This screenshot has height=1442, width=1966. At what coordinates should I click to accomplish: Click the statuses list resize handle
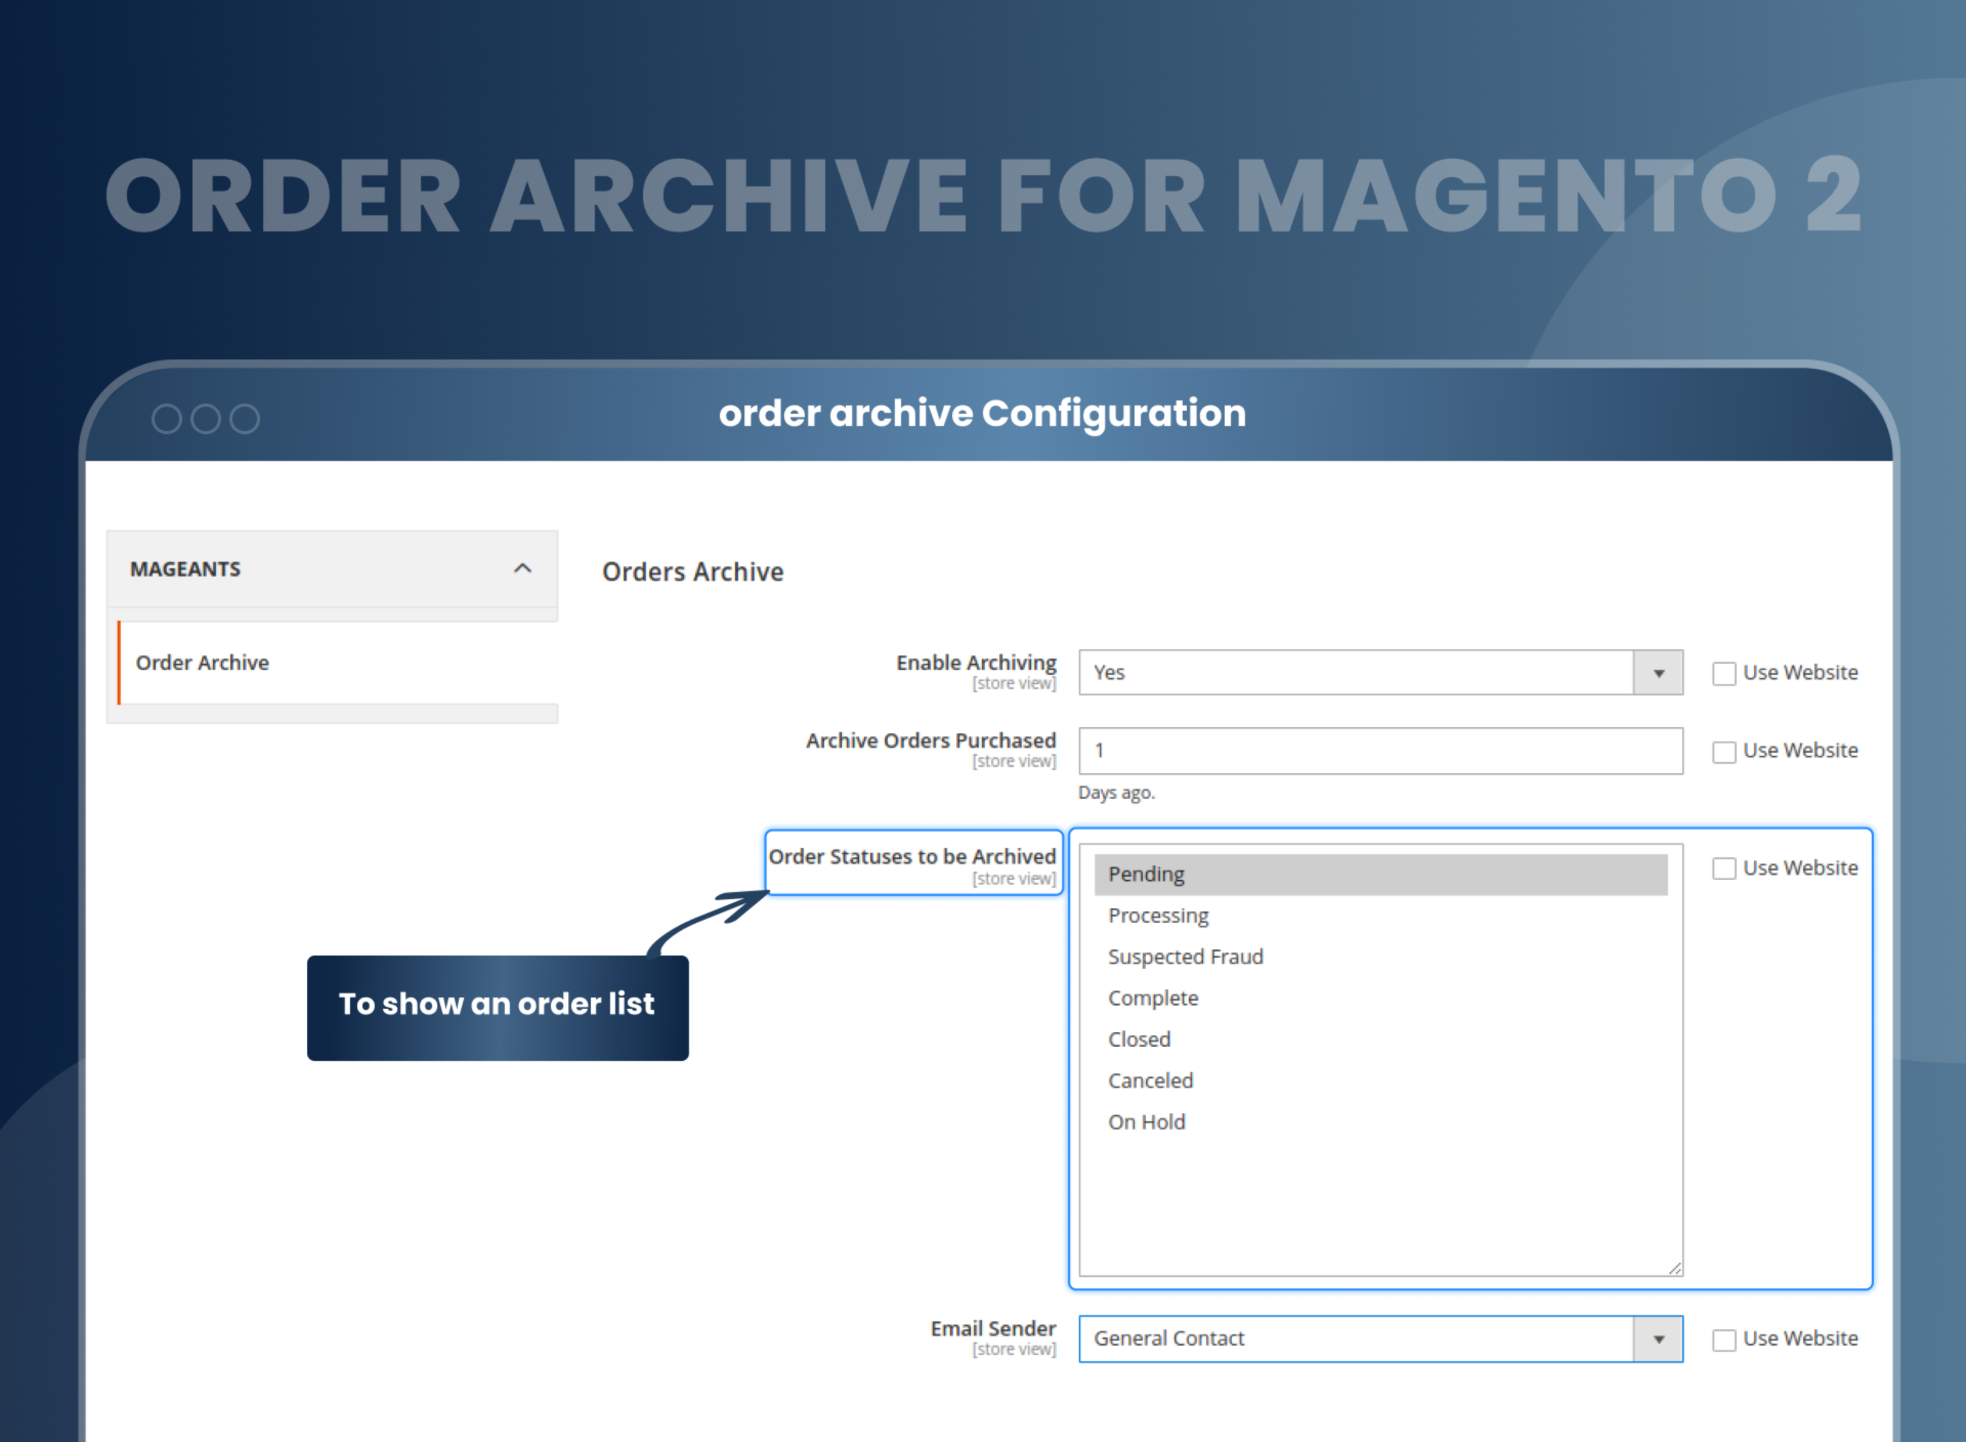click(x=1675, y=1268)
